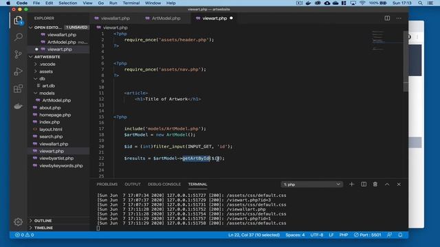Viewport: 440px width, 247px height.
Task: Open macOS Notification Center icon
Action: click(430, 3)
